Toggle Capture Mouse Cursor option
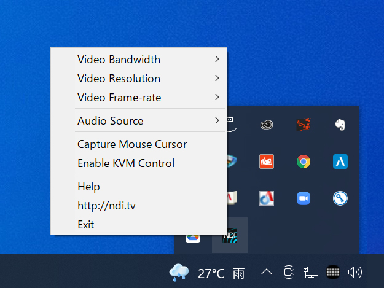This screenshot has height=288, width=384. click(132, 144)
